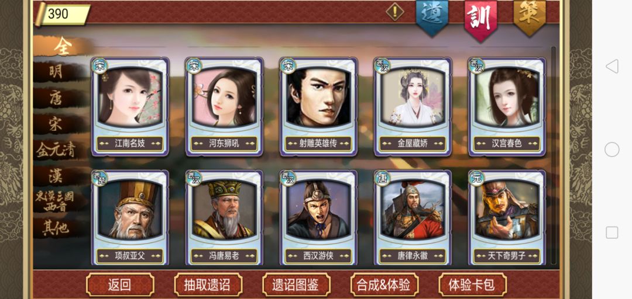
Task: Open the 体验卡包 button
Action: (472, 284)
